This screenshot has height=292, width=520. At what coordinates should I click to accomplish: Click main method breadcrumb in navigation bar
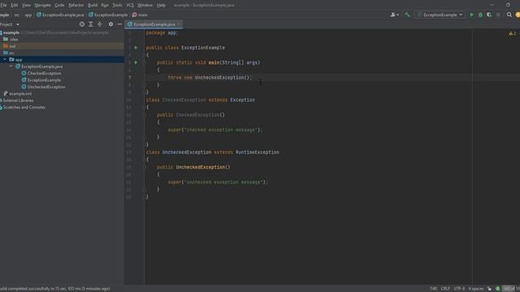140,15
